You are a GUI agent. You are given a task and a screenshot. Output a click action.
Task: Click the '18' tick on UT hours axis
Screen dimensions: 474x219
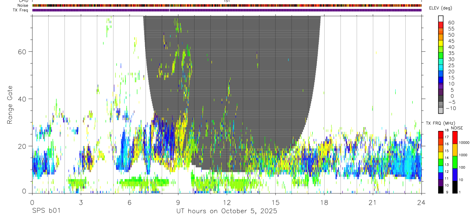324,202
